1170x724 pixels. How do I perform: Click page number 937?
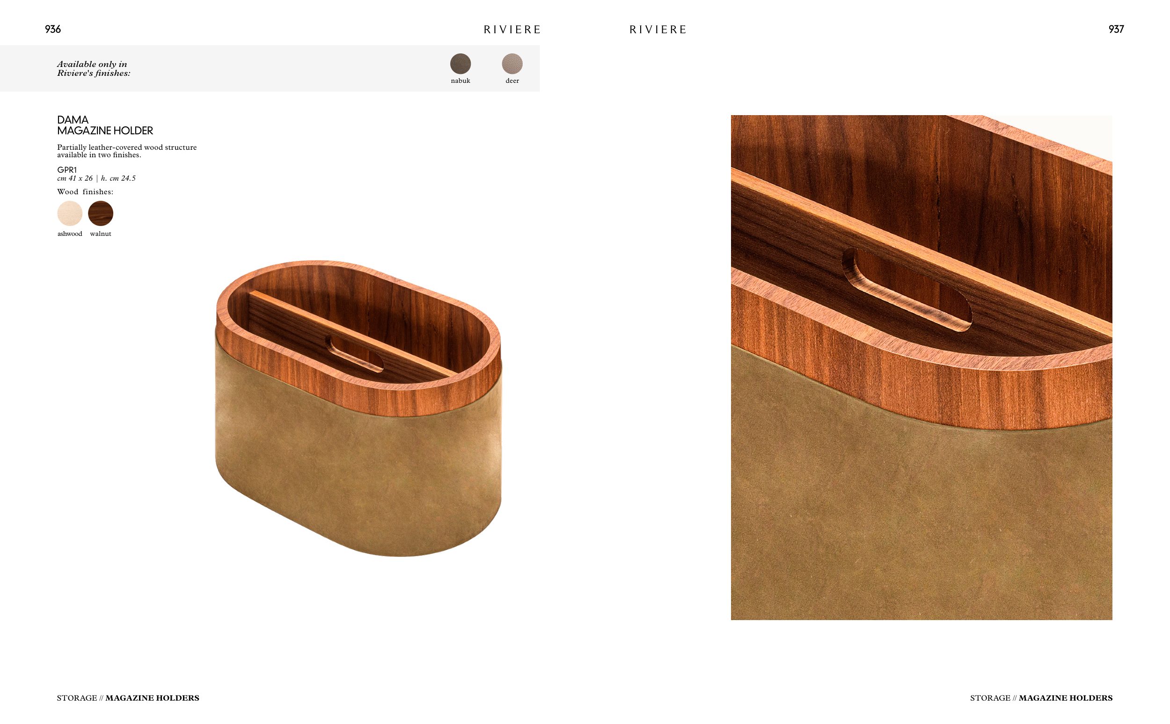point(1116,29)
